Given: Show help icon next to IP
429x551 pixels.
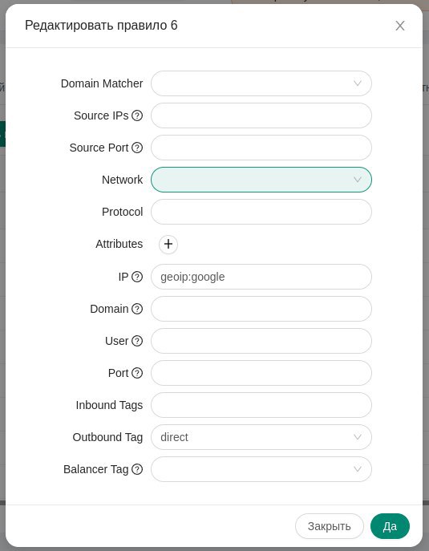Looking at the screenshot, I should tap(137, 277).
